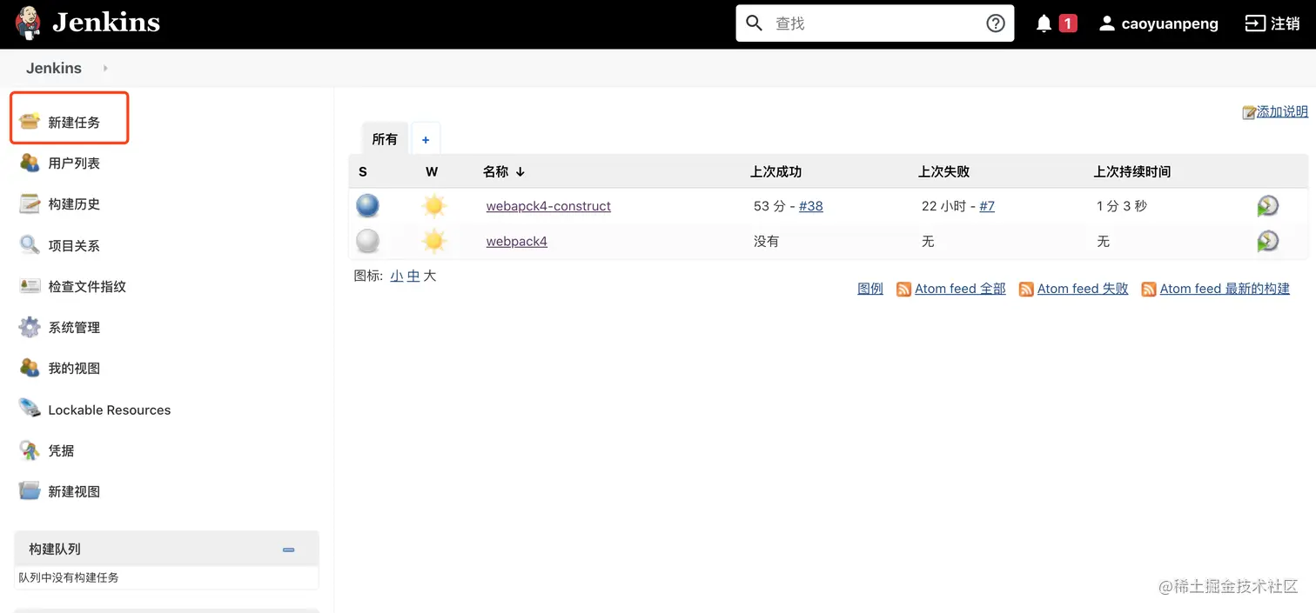Click the search magnifier icon

(755, 23)
